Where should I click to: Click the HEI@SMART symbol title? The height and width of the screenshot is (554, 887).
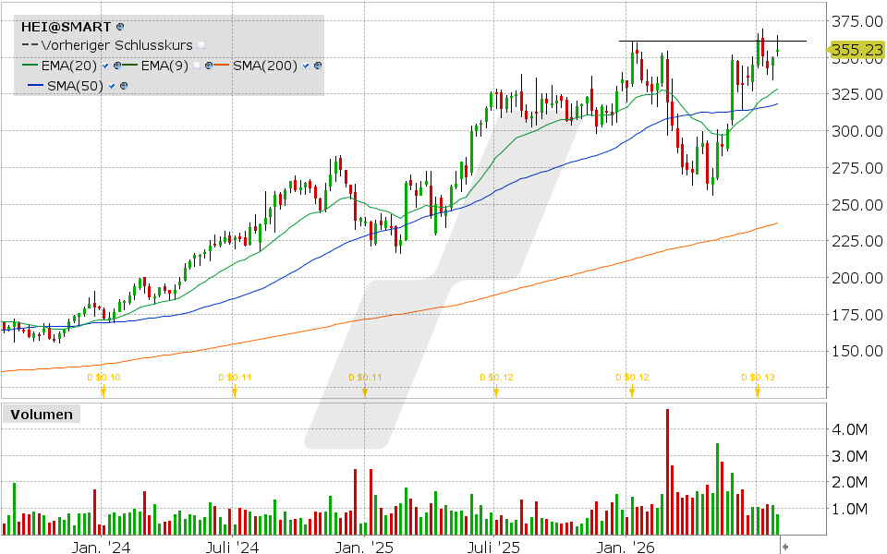[67, 27]
